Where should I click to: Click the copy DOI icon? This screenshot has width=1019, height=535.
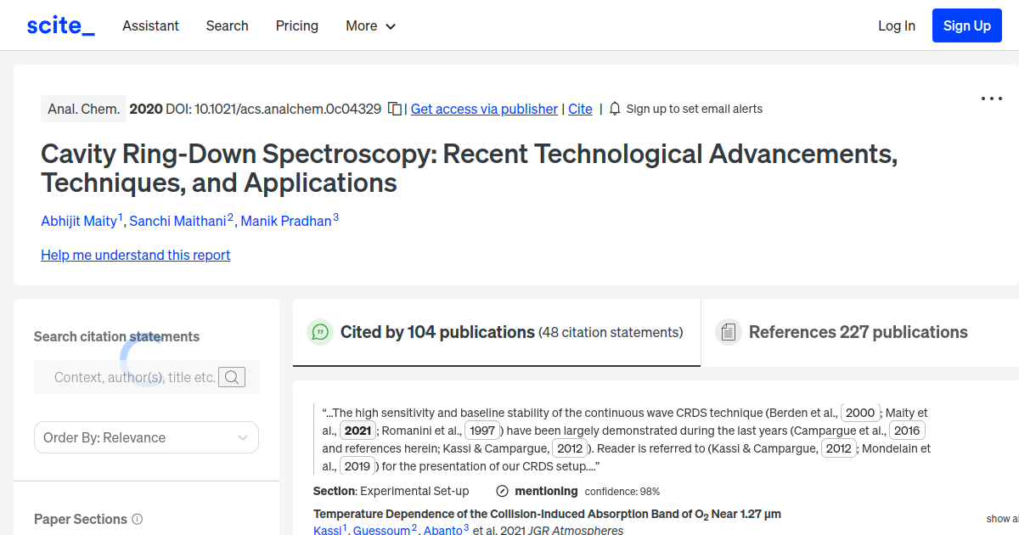point(393,109)
